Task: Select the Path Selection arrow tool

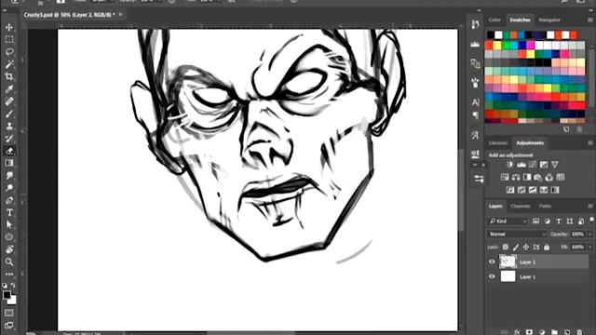Action: pos(9,224)
